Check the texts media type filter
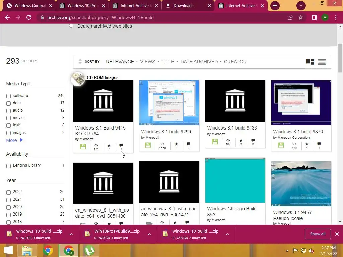 coord(8,126)
